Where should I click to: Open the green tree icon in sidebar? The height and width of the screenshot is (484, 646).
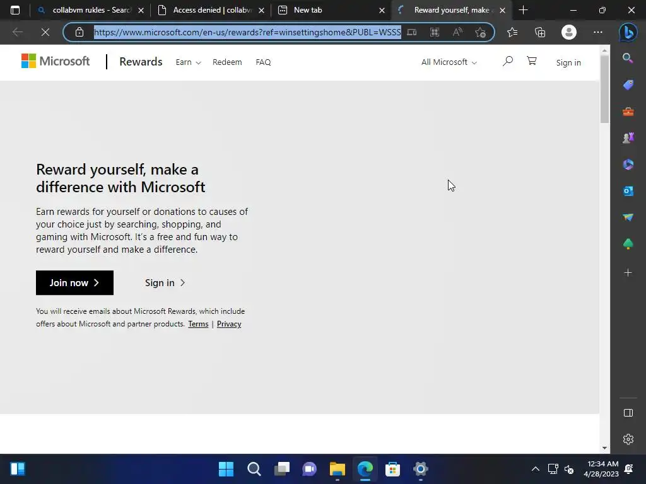tap(628, 244)
